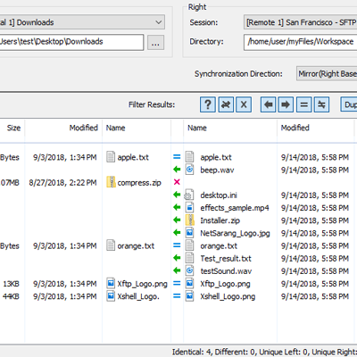Click the beep.wav audio file icon
The height and width of the screenshot is (357, 357).
(190, 170)
